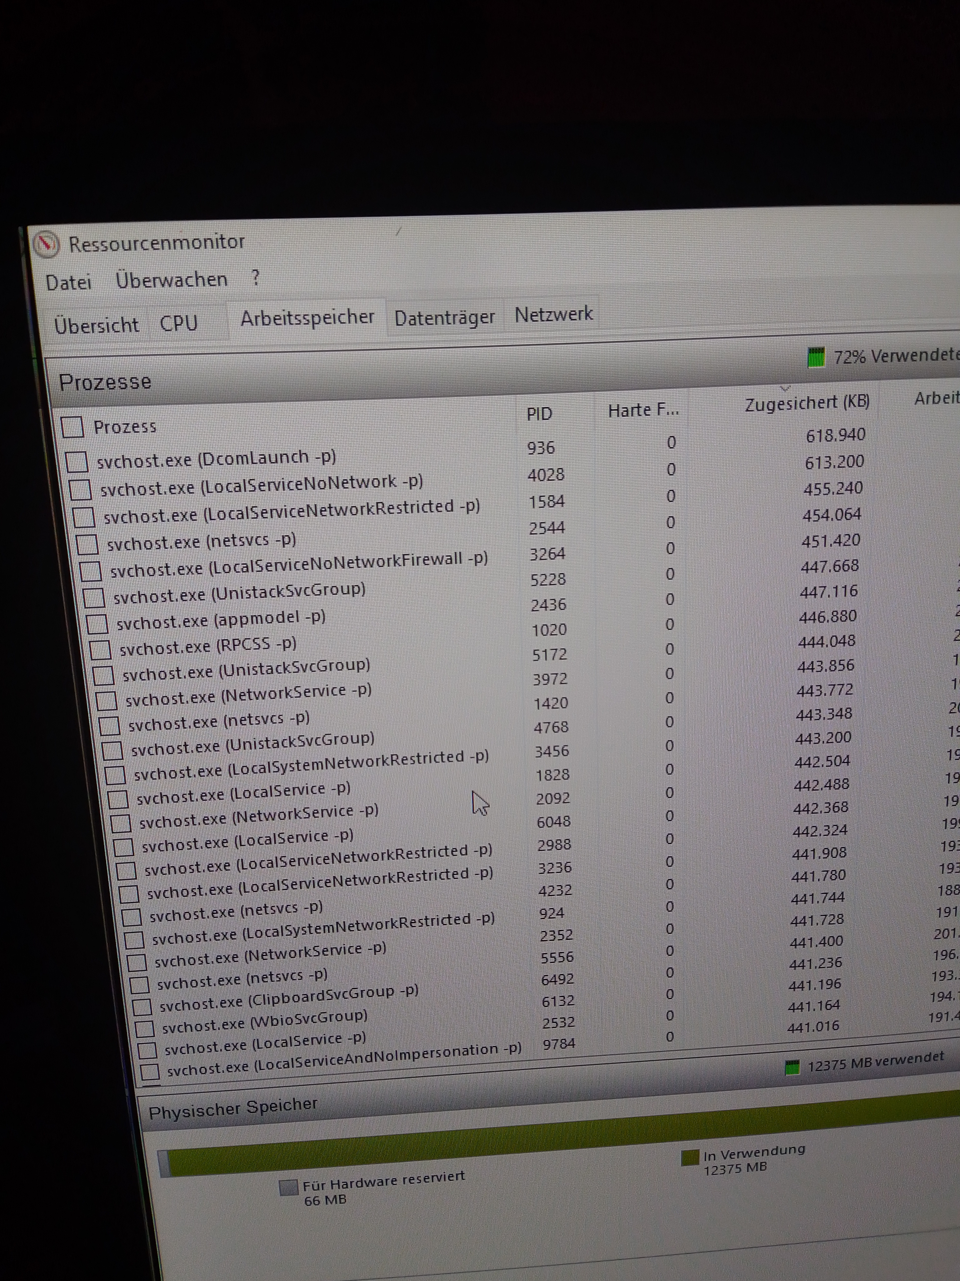The height and width of the screenshot is (1281, 960).
Task: Toggle the select-all Prozess header checkbox
Action: [x=73, y=427]
